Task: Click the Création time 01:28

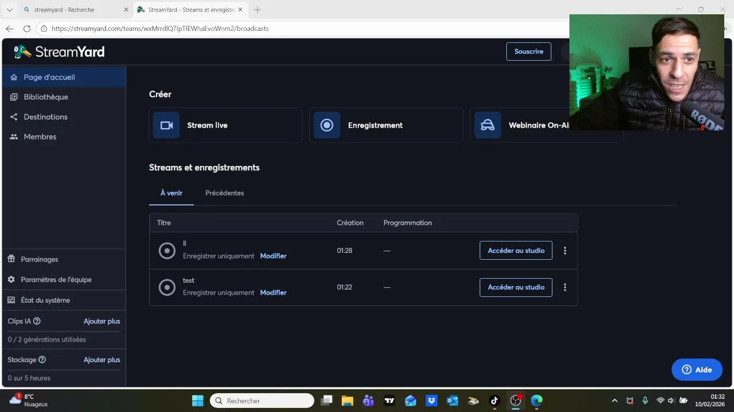Action: pyautogui.click(x=345, y=251)
